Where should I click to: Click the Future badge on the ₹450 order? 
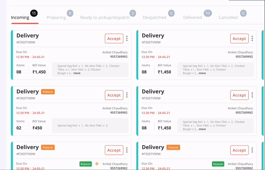[48, 92]
